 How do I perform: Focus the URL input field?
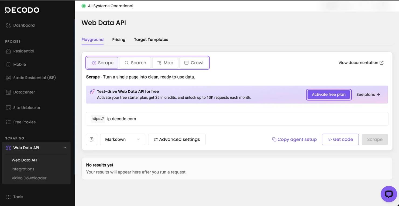pos(237,119)
